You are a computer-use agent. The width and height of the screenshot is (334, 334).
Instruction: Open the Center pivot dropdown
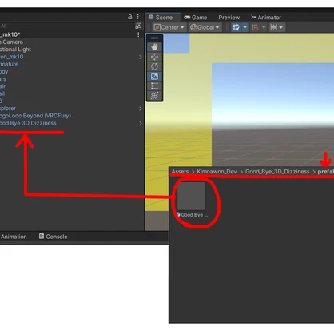click(x=169, y=27)
